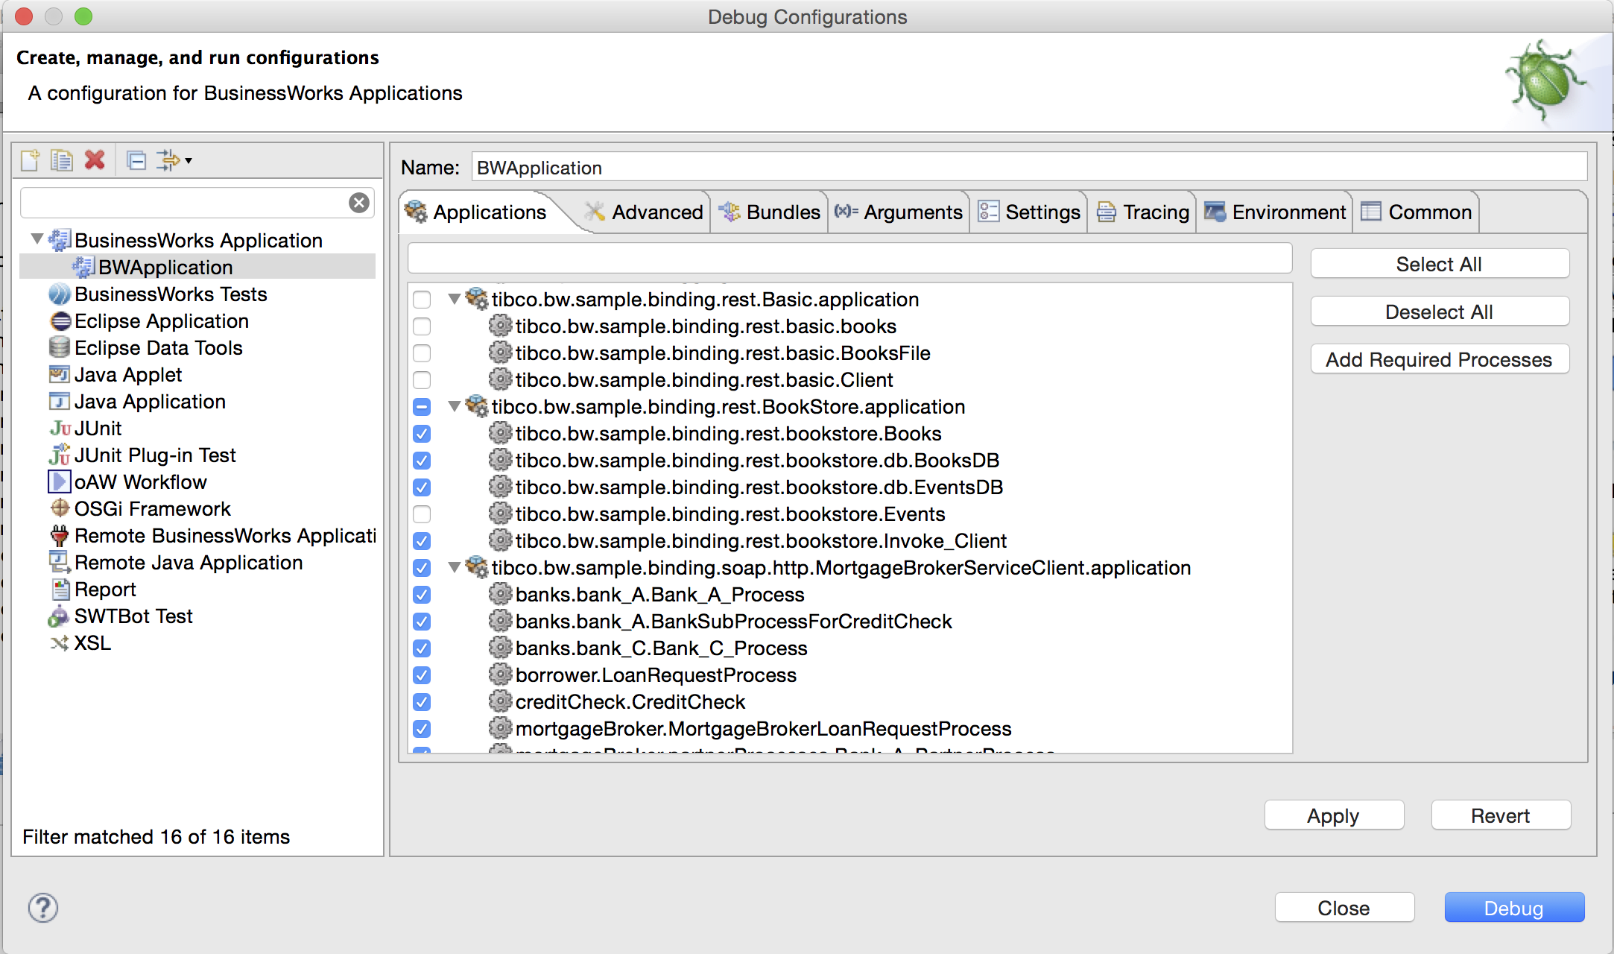Image resolution: width=1614 pixels, height=954 pixels.
Task: Click the Report icon
Action: click(60, 590)
